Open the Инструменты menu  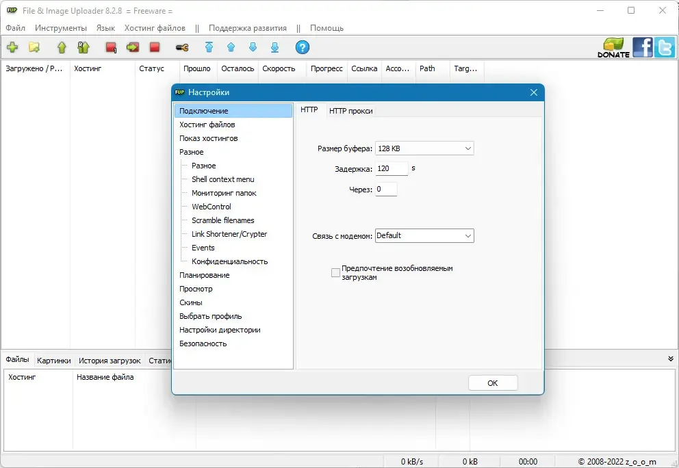tap(61, 28)
